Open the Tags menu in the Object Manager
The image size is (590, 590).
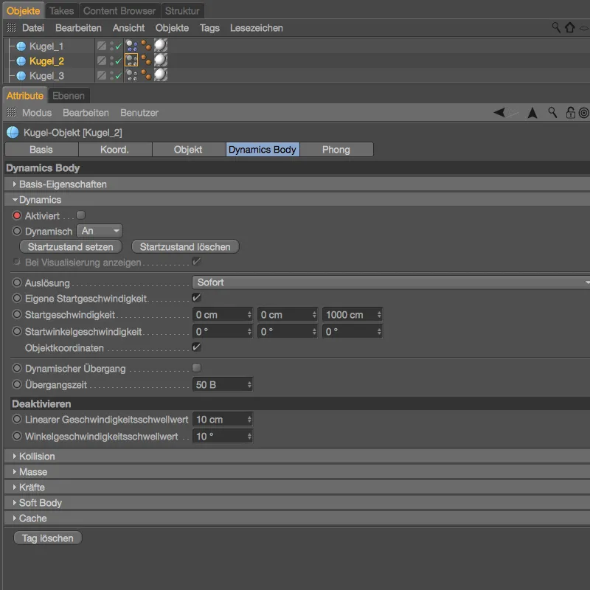point(209,27)
